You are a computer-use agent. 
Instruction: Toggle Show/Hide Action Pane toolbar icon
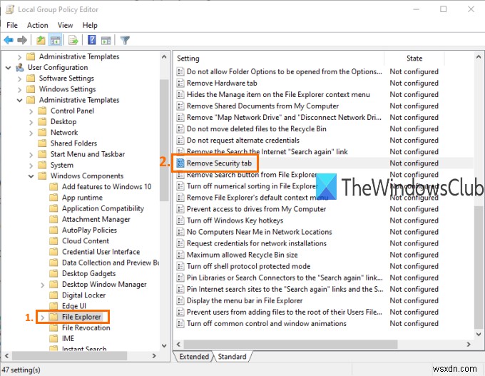(106, 40)
